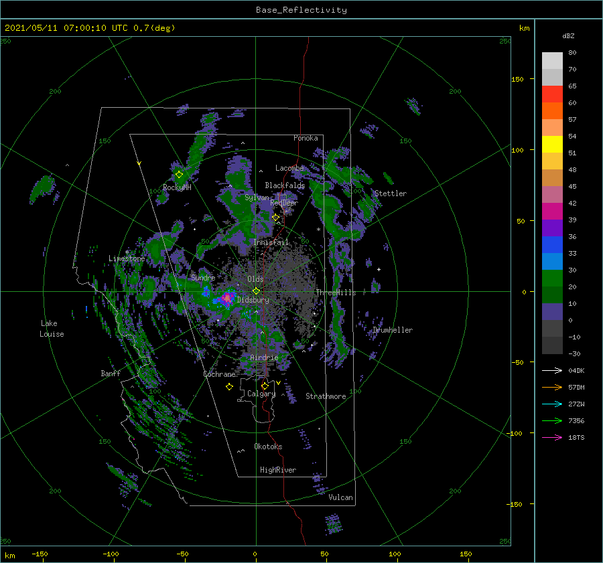The width and height of the screenshot is (603, 563).
Task: Click the Sylvan label
Action: tap(257, 197)
